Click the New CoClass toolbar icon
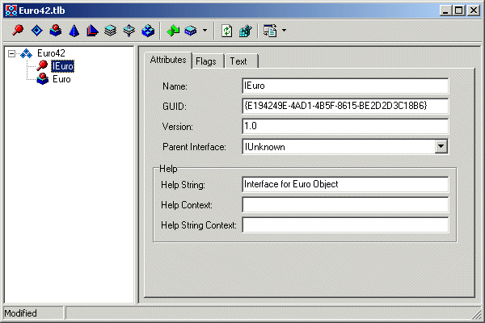This screenshot has height=323, width=485. pos(55,31)
